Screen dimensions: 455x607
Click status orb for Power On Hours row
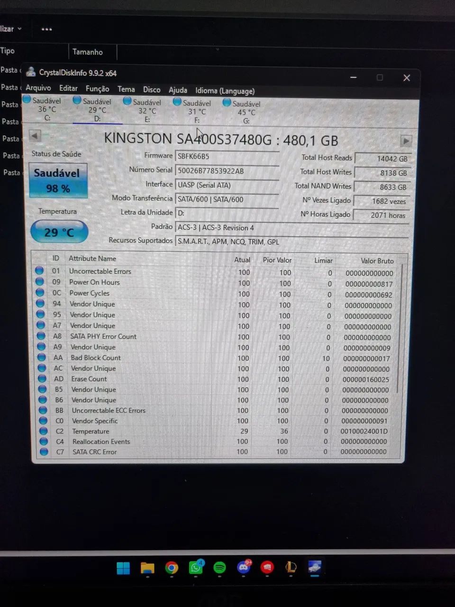[x=40, y=282]
